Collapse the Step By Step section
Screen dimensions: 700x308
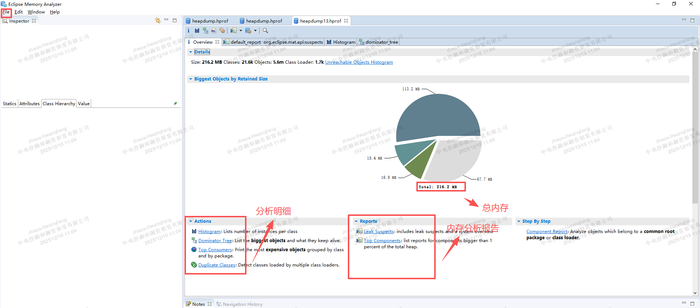click(519, 221)
